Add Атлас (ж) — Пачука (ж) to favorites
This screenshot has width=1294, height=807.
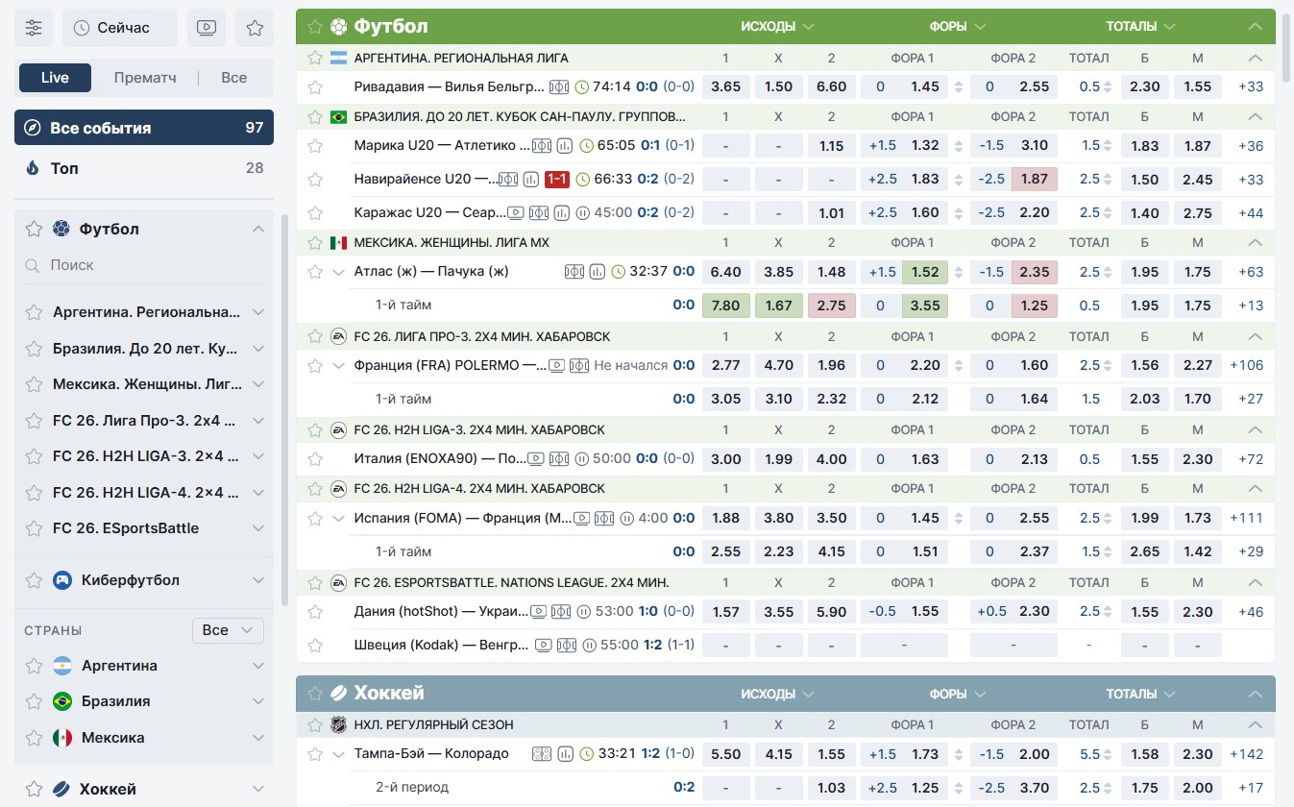pyautogui.click(x=315, y=272)
